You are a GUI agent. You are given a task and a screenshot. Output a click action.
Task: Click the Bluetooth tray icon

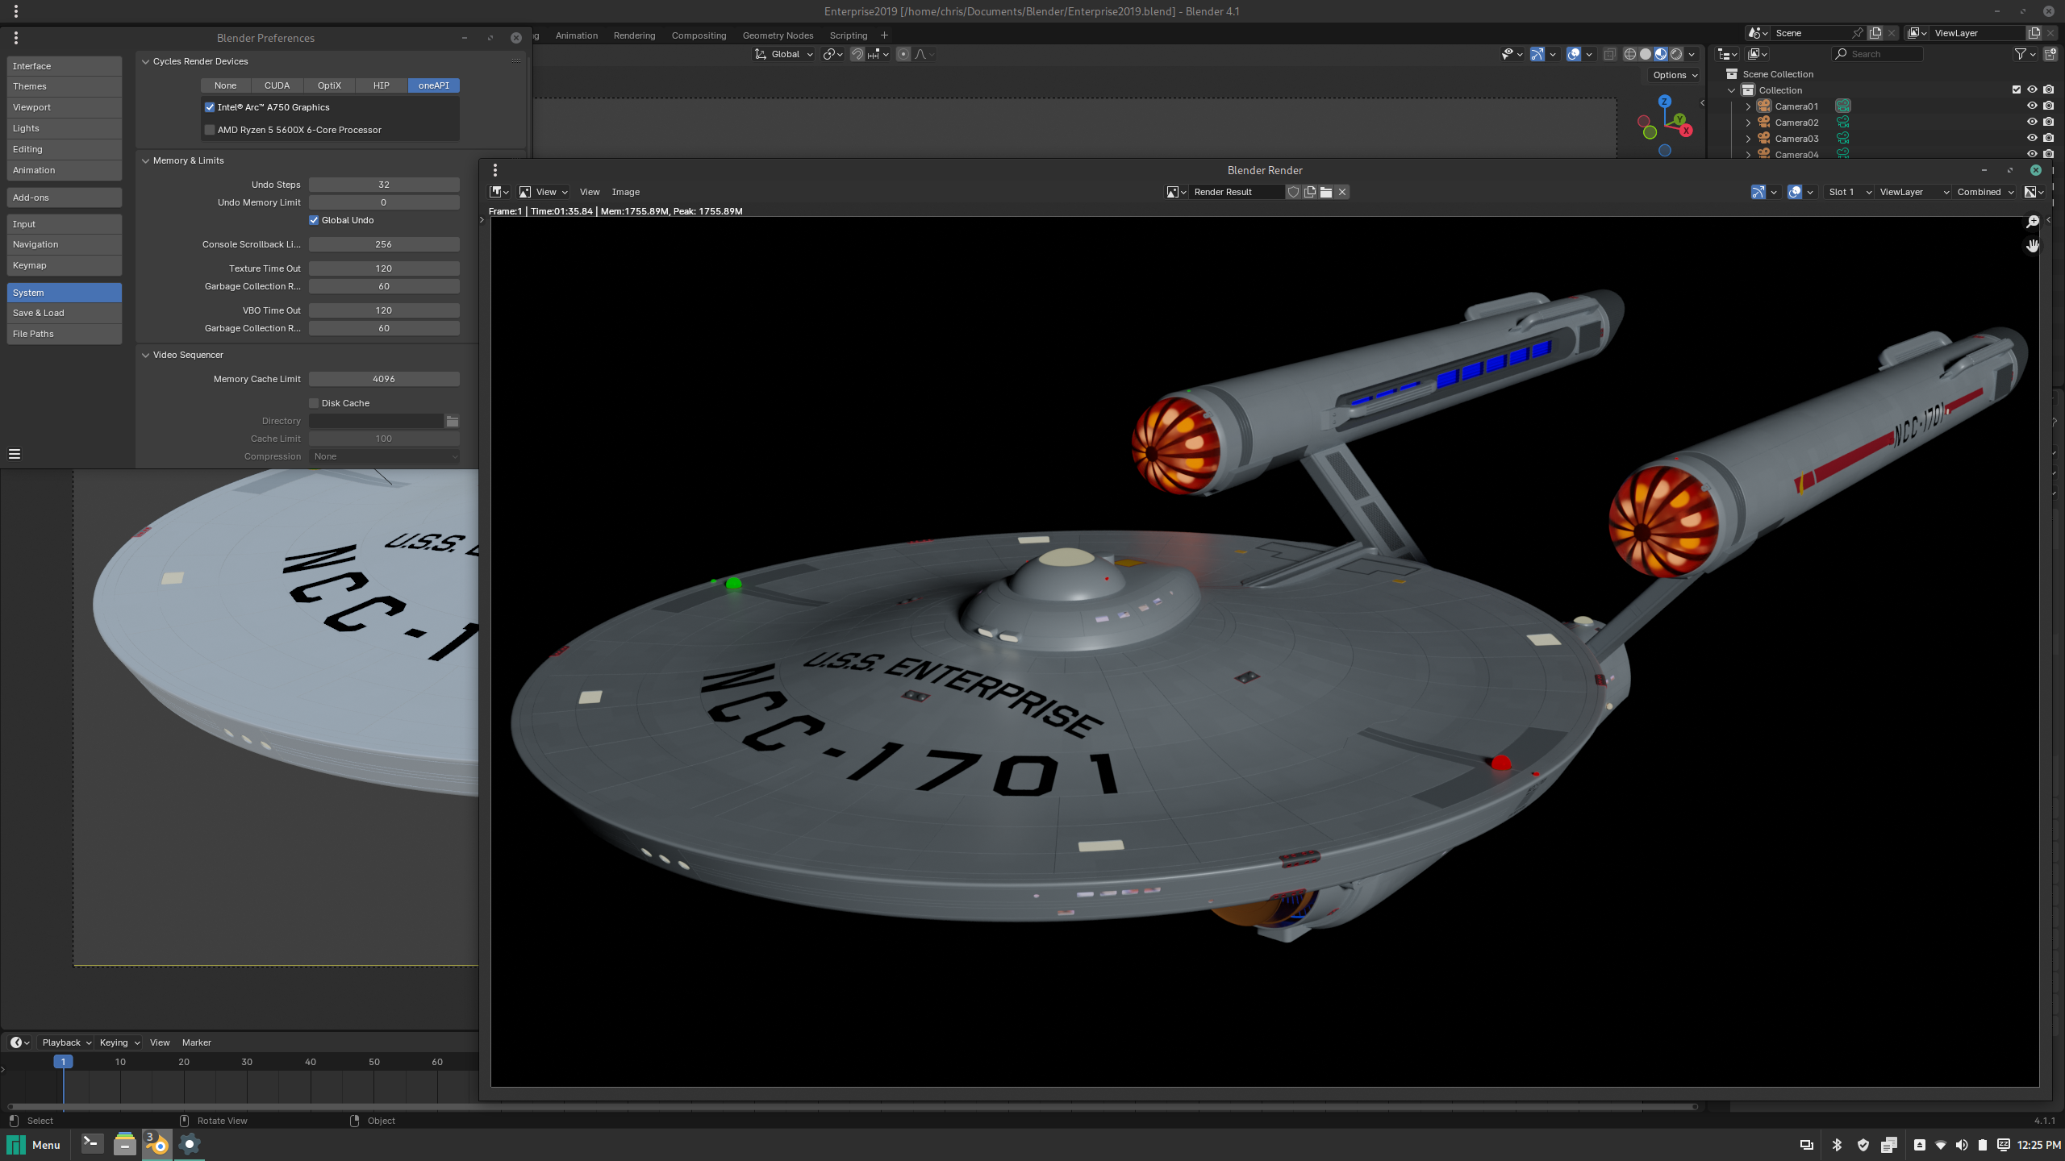point(1837,1145)
